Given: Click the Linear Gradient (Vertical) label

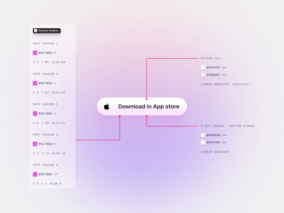Looking at the screenshot, I should point(226,84).
